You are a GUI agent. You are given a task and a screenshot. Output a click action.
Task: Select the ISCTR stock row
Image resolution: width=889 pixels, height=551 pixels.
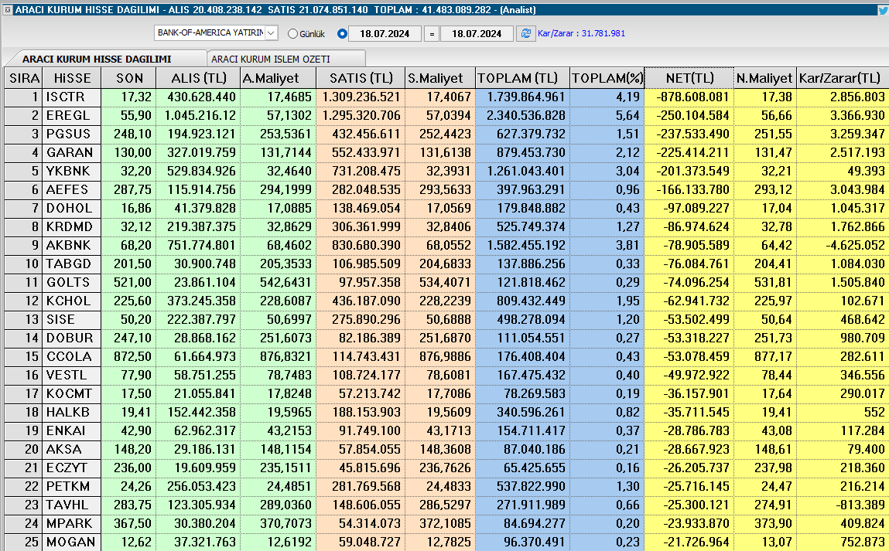(446, 97)
